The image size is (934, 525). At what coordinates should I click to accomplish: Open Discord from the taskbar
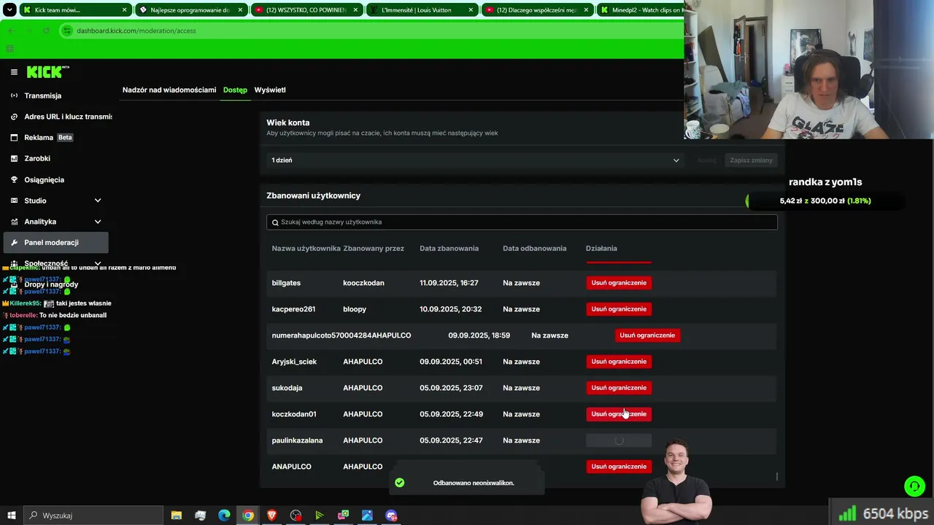pyautogui.click(x=391, y=516)
